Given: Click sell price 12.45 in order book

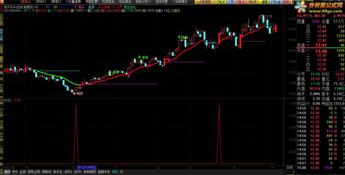Looking at the screenshot, I should (322, 27).
